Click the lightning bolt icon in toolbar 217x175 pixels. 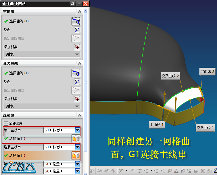pos(216,171)
